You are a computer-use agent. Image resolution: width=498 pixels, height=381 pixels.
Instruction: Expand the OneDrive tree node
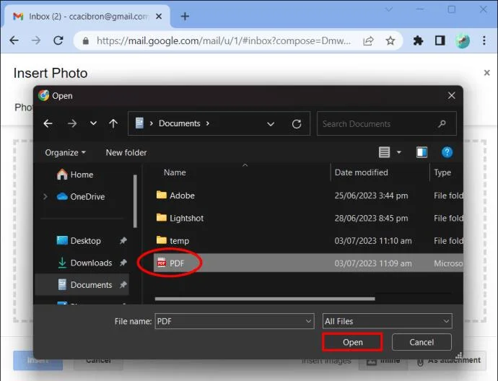click(45, 197)
